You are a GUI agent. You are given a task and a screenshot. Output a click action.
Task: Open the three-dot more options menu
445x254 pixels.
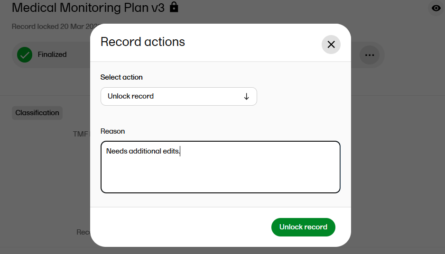click(369, 55)
